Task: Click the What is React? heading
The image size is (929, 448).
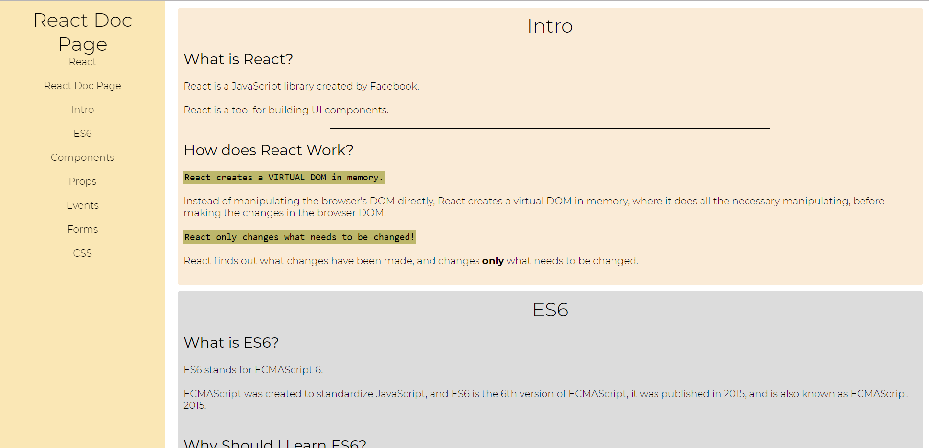Action: (x=238, y=59)
